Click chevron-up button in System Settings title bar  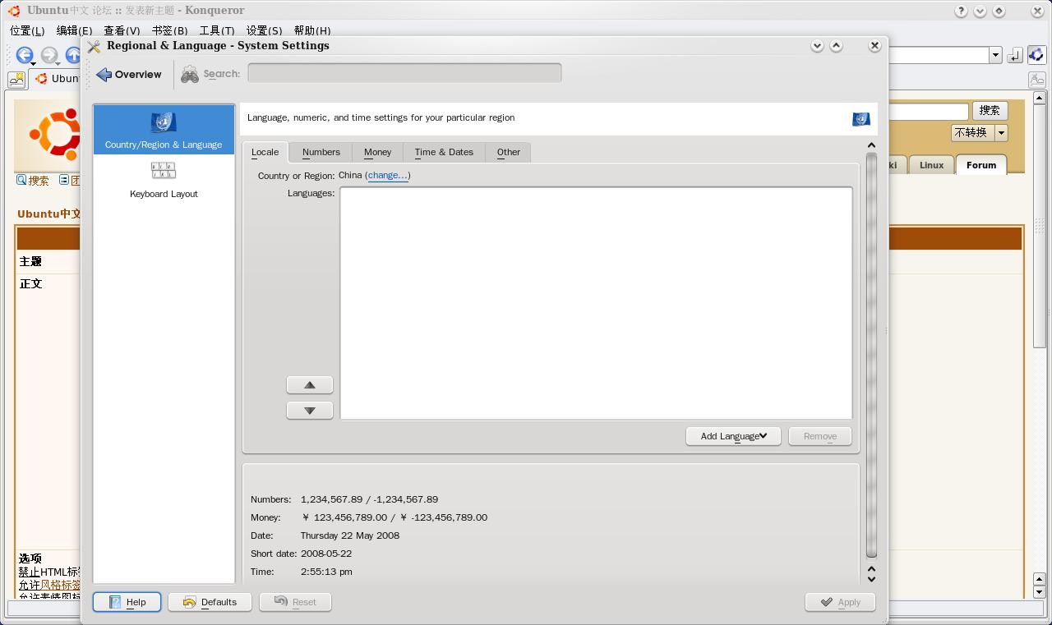[x=836, y=46]
